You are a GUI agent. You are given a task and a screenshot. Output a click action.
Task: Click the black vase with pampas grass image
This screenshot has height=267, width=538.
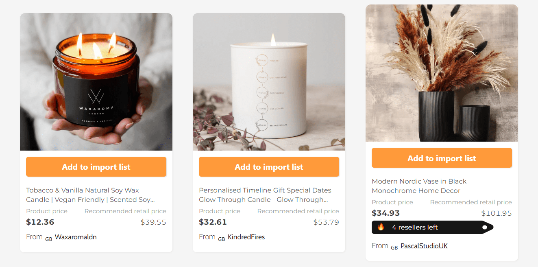(x=442, y=73)
